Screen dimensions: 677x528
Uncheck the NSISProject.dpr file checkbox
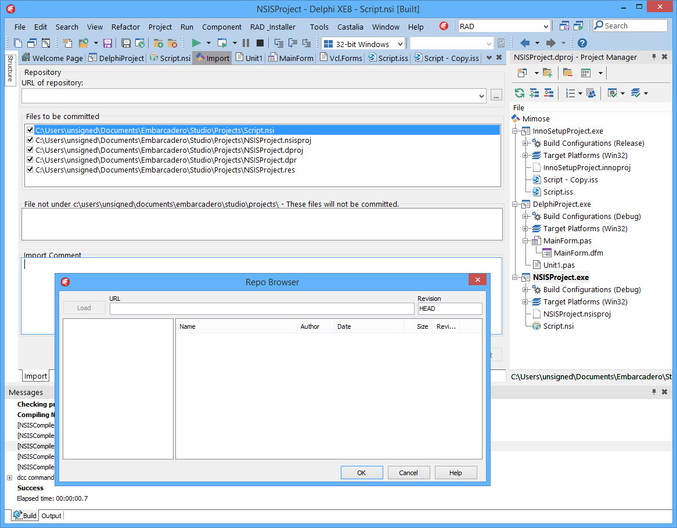pos(30,159)
